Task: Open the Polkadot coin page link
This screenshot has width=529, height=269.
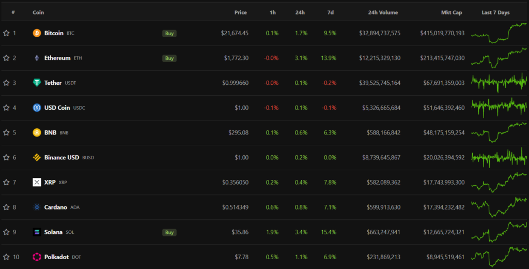Action: 56,257
